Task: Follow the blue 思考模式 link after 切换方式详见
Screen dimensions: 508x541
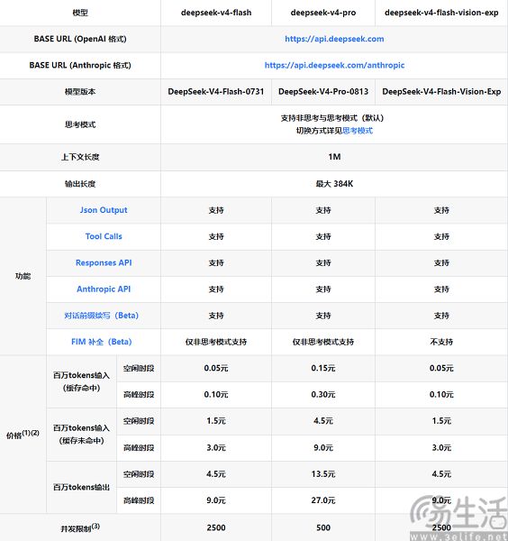Action: [358, 131]
